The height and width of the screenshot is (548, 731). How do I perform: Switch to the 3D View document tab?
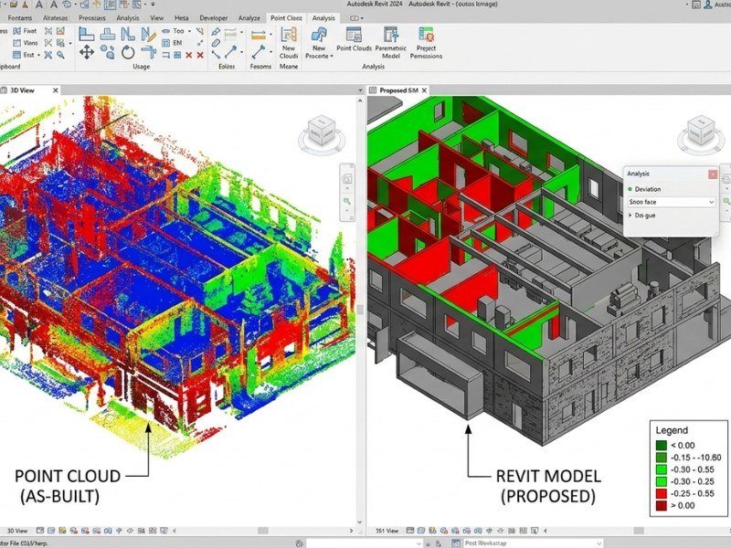click(22, 90)
